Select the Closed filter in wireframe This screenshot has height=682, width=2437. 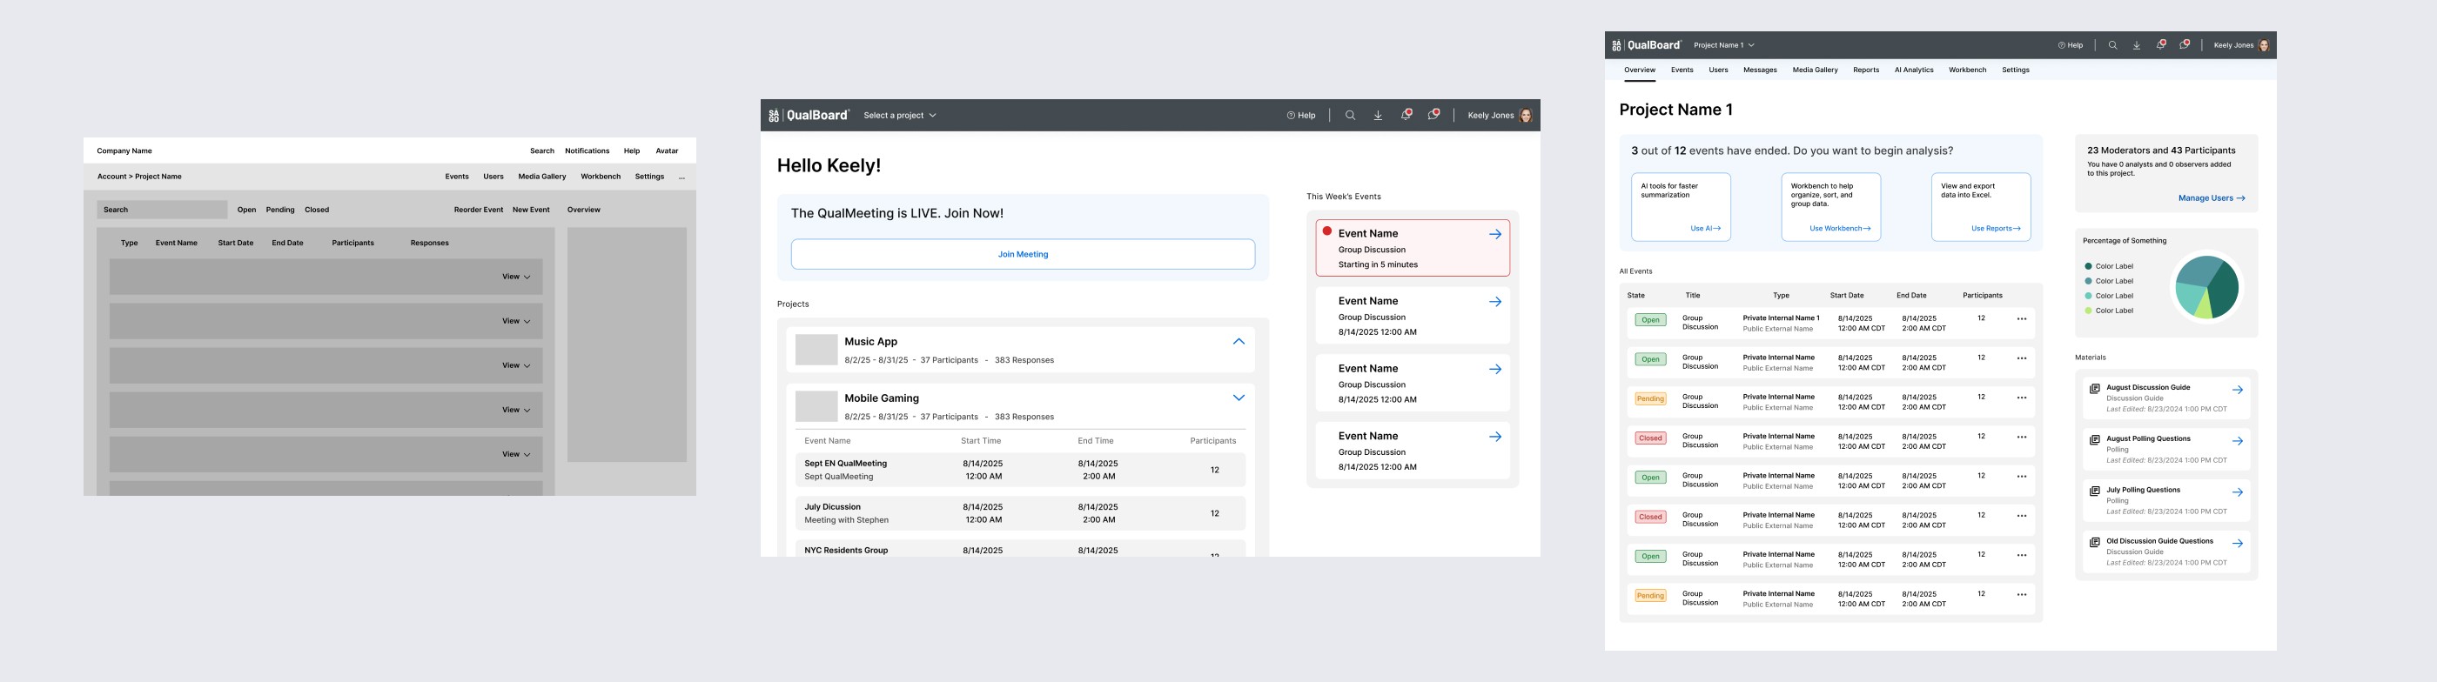(317, 210)
